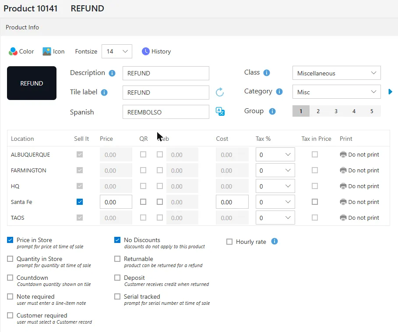The height and width of the screenshot is (332, 398).
Task: Enable Hourly rate
Action: (x=229, y=242)
